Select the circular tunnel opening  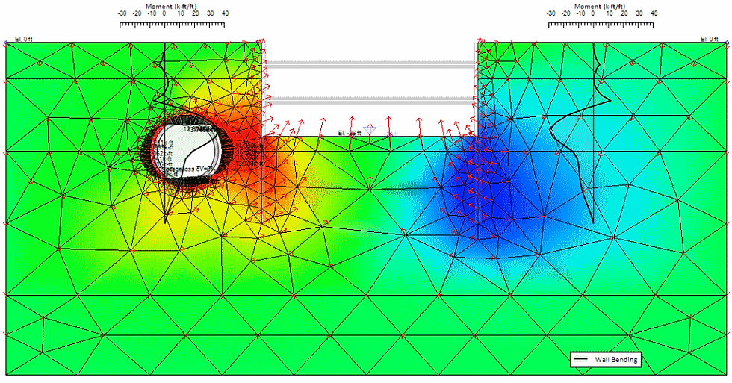pyautogui.click(x=187, y=151)
